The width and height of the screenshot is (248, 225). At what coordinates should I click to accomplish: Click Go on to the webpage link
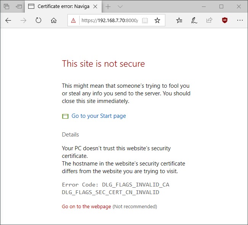point(86,207)
